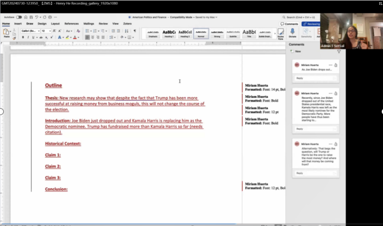Open the borders dropdown
The height and width of the screenshot is (226, 383).
[133, 37]
